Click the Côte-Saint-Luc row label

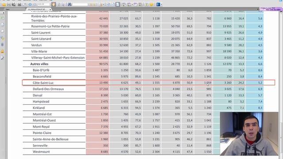click(x=43, y=83)
